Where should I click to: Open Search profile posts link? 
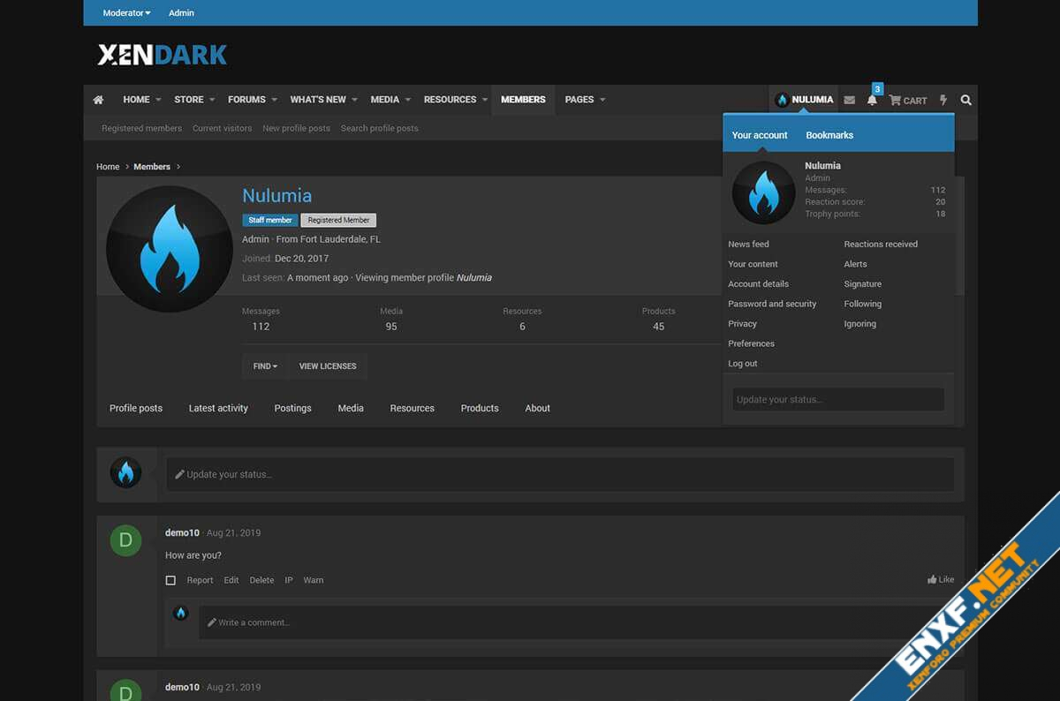pos(379,128)
